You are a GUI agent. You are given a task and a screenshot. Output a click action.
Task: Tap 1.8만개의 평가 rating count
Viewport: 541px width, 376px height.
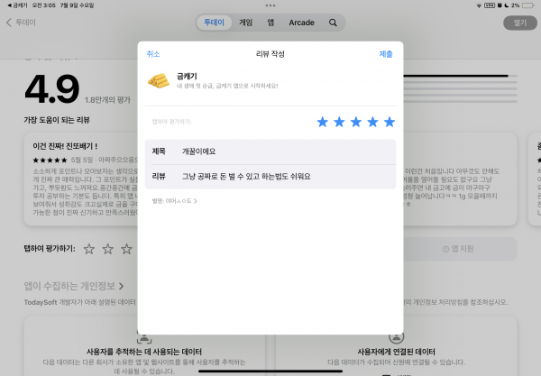coord(107,100)
